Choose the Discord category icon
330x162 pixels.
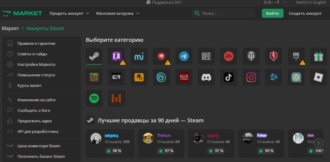point(206,77)
